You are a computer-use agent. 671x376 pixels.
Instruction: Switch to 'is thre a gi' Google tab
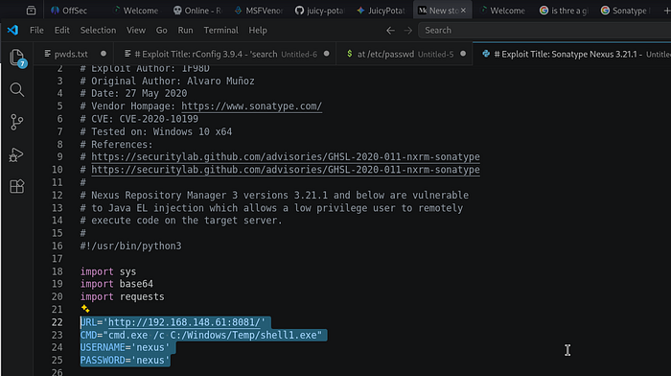[x=564, y=11]
